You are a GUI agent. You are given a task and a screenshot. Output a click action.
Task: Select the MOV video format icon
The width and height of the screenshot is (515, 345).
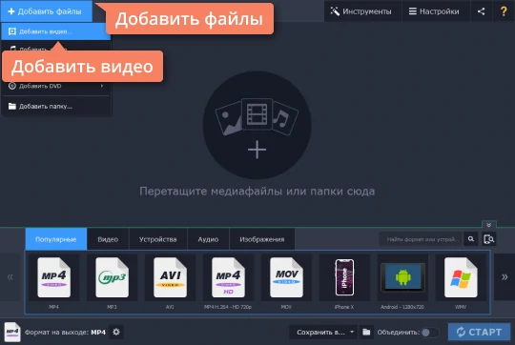(286, 278)
